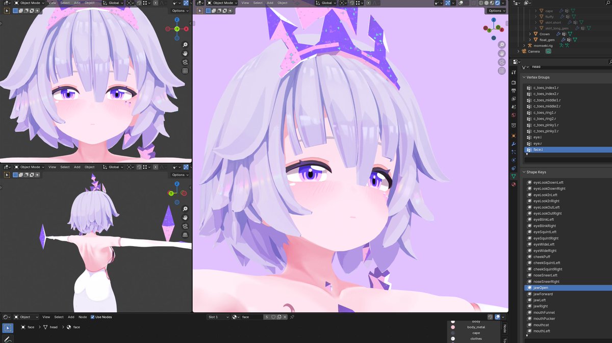The width and height of the screenshot is (612, 343).
Task: Pin the material shown in the shader editor
Action: 292,317
